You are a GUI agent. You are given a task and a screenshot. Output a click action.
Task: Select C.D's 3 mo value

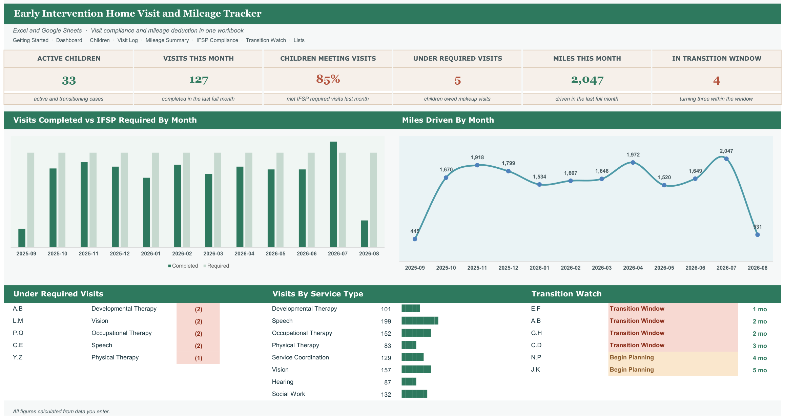click(760, 346)
